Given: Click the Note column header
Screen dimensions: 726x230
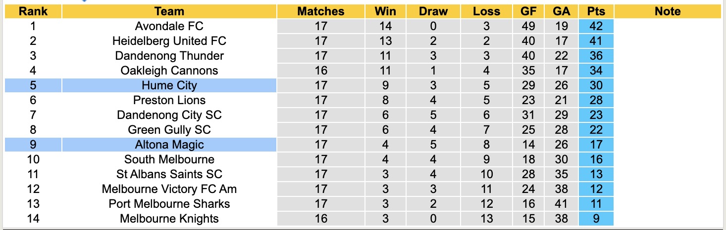Looking at the screenshot, I should tap(667, 11).
